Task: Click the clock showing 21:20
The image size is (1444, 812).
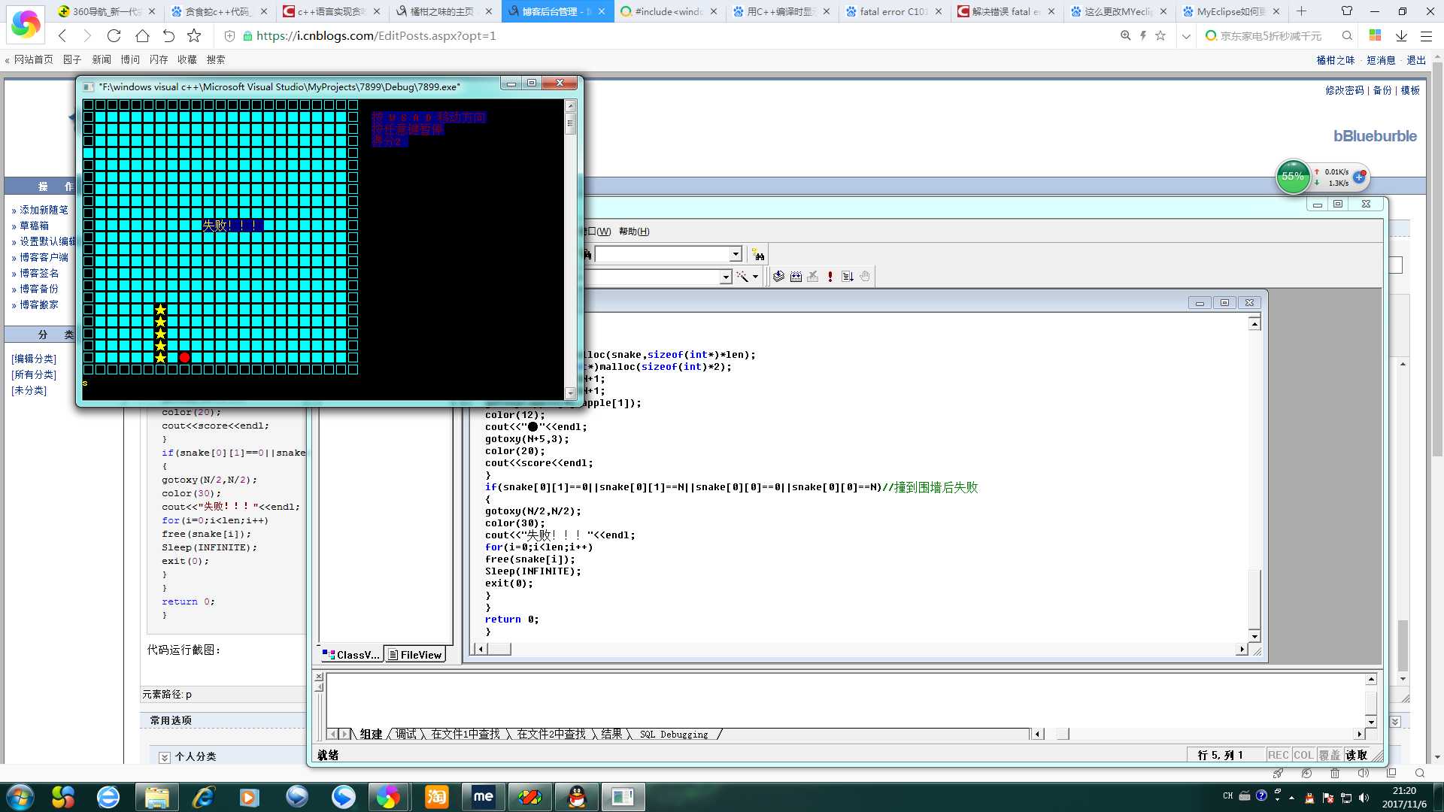Action: 1403,791
